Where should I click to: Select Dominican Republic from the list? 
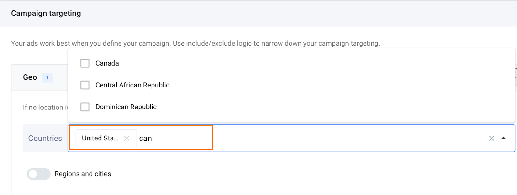(126, 107)
